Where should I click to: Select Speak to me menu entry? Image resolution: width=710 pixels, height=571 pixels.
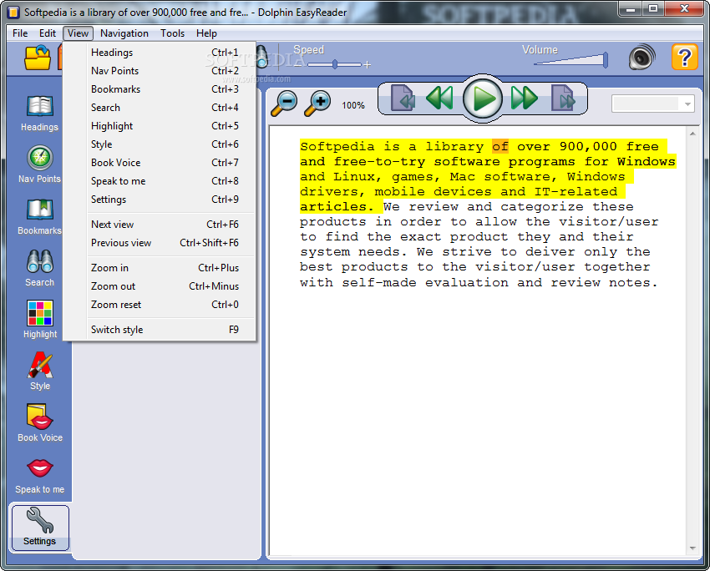(x=160, y=181)
